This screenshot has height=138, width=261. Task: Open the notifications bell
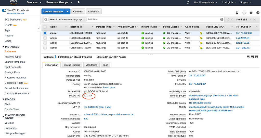pos(188,2)
